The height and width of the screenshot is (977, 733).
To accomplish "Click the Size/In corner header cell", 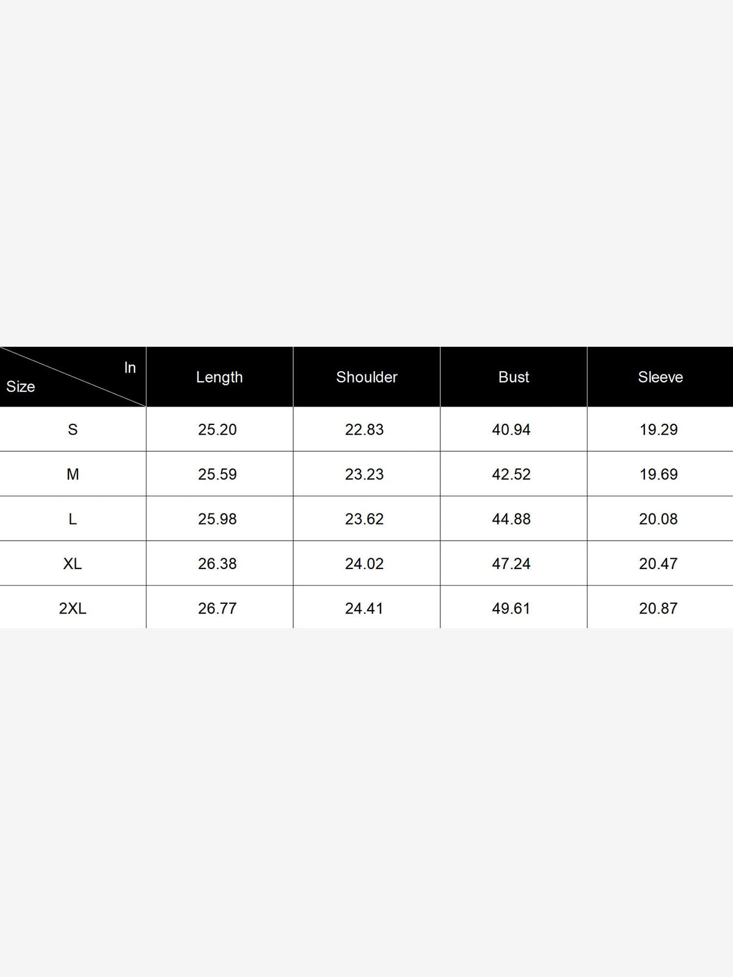I will click(x=73, y=377).
